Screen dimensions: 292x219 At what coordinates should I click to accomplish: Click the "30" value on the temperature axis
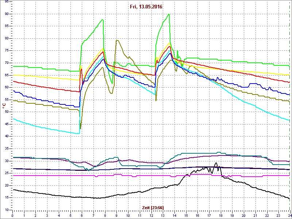(x=7, y=161)
